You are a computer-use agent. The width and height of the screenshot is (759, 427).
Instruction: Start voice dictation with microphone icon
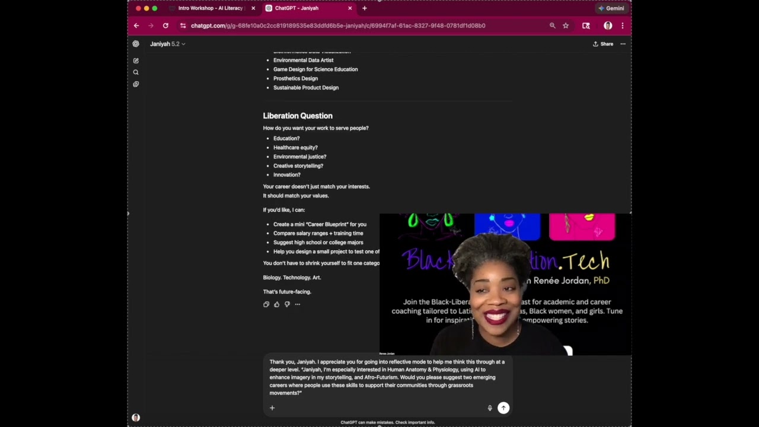click(490, 408)
